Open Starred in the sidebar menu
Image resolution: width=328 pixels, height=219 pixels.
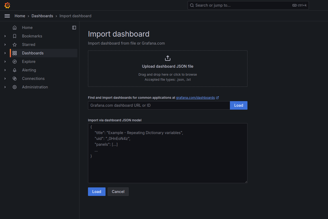pos(29,45)
